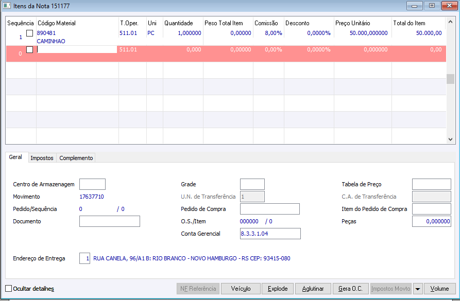This screenshot has height=301, width=460.
Task: Close the Itens da Nota window
Action: click(449, 6)
